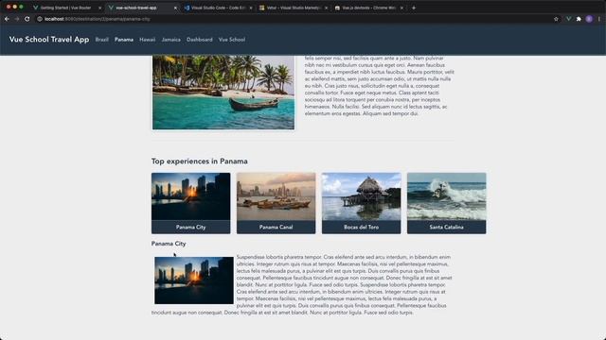606x340 pixels.
Task: Bookmark this page with the star icon
Action: 556,19
